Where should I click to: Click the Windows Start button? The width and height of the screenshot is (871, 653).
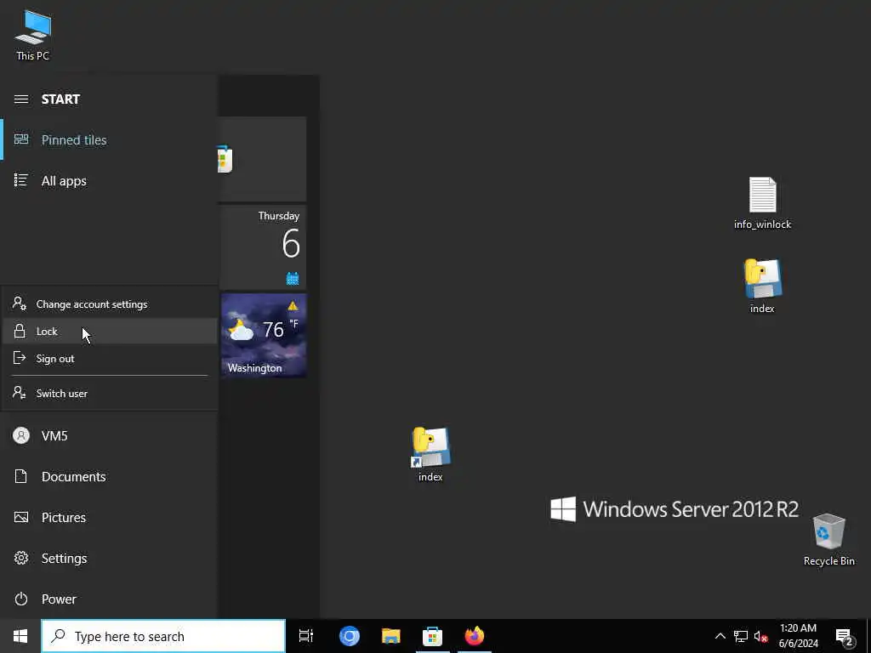click(20, 636)
